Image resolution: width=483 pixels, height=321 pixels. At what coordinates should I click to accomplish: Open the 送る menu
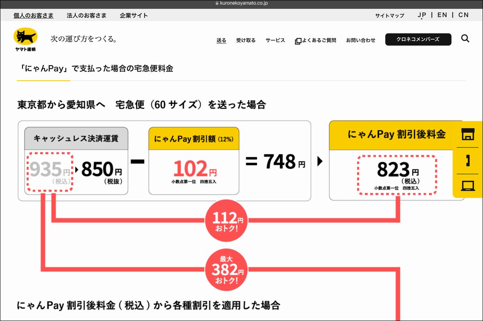(x=221, y=40)
